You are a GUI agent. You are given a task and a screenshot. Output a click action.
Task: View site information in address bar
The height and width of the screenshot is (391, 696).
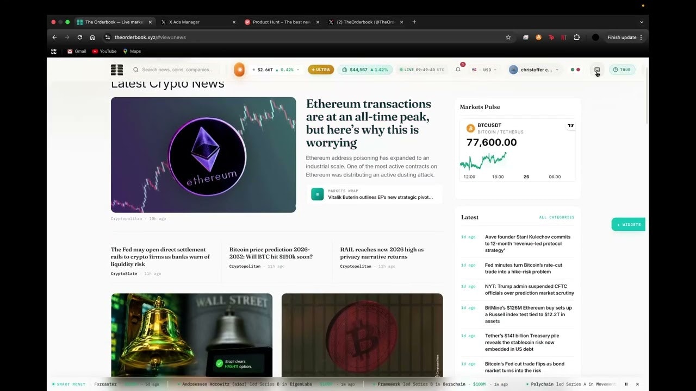108,37
